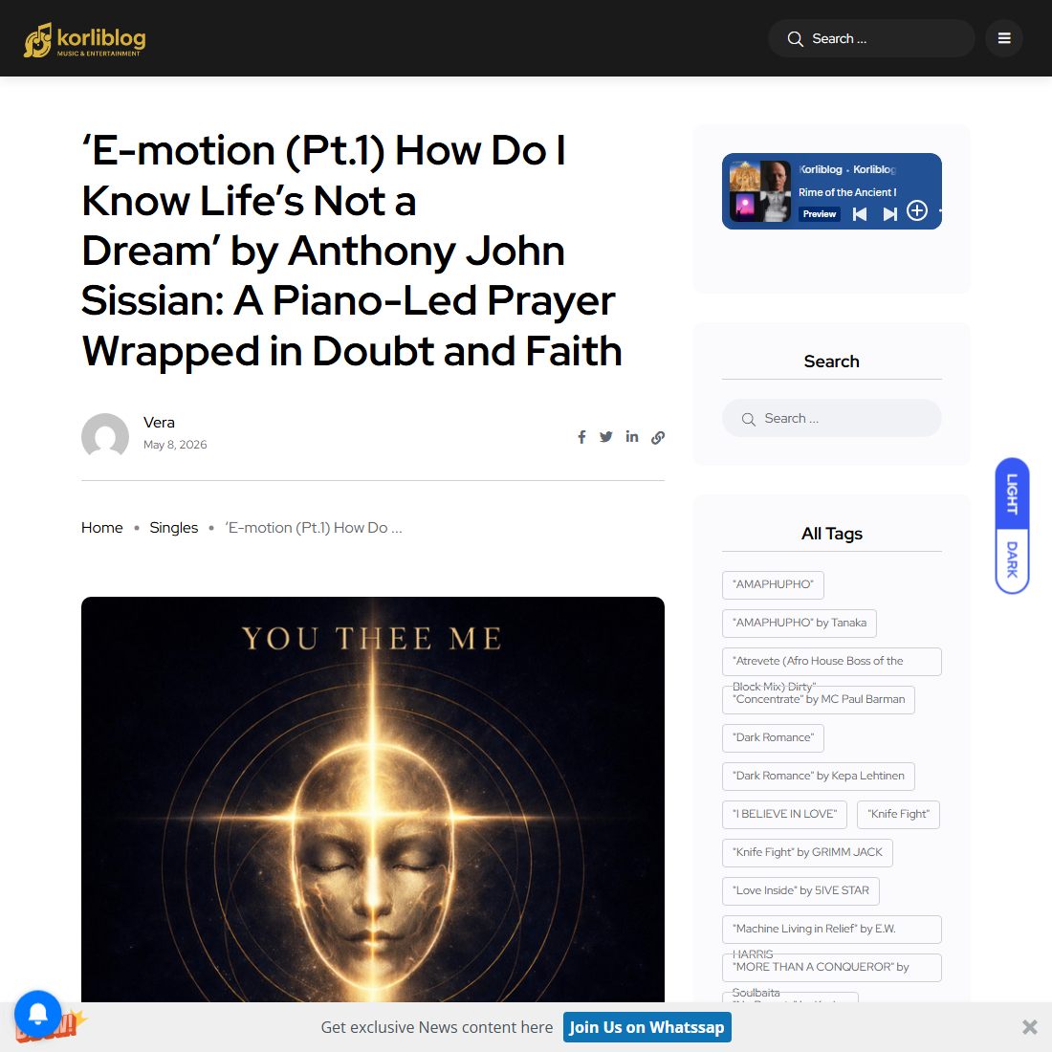Copy the article link icon

pyautogui.click(x=658, y=437)
